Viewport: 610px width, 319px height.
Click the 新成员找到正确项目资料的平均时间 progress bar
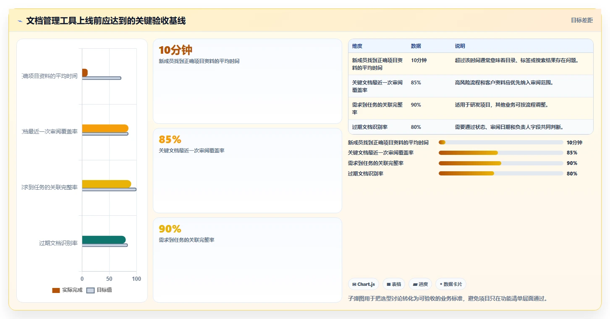coord(501,142)
